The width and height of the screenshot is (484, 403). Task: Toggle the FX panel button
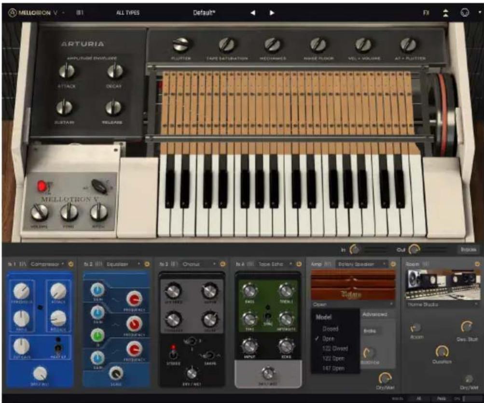click(426, 13)
